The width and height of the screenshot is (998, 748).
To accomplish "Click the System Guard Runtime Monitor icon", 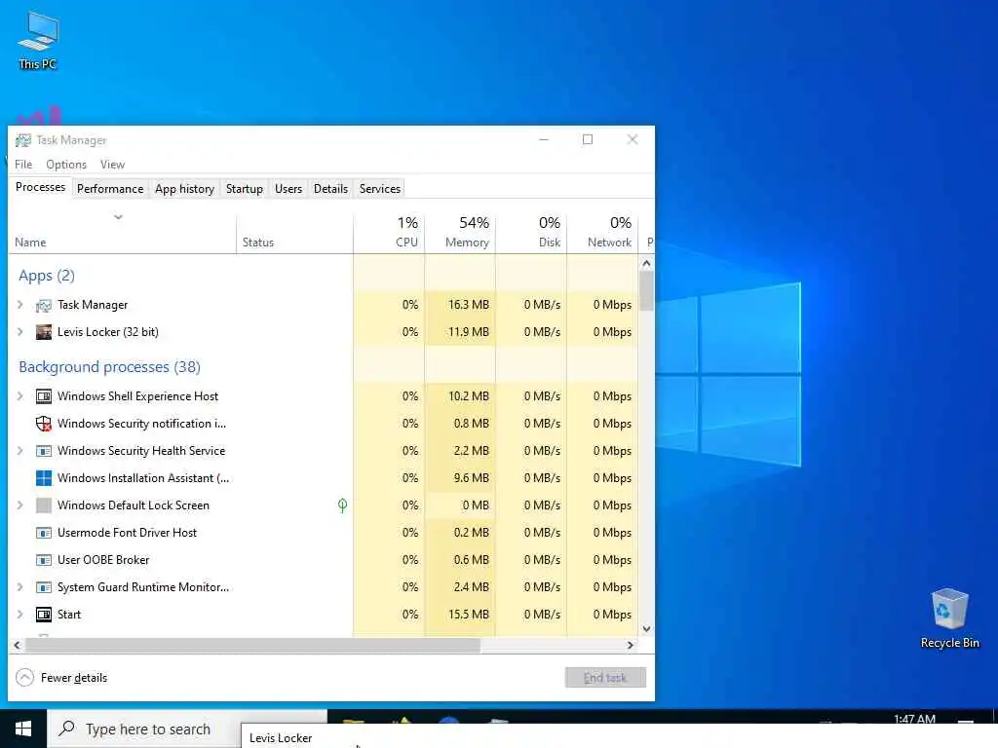I will (x=43, y=587).
